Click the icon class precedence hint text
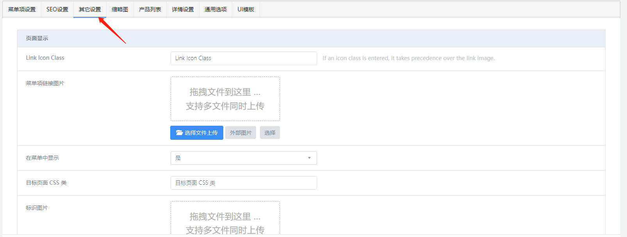627x237 pixels. 408,58
